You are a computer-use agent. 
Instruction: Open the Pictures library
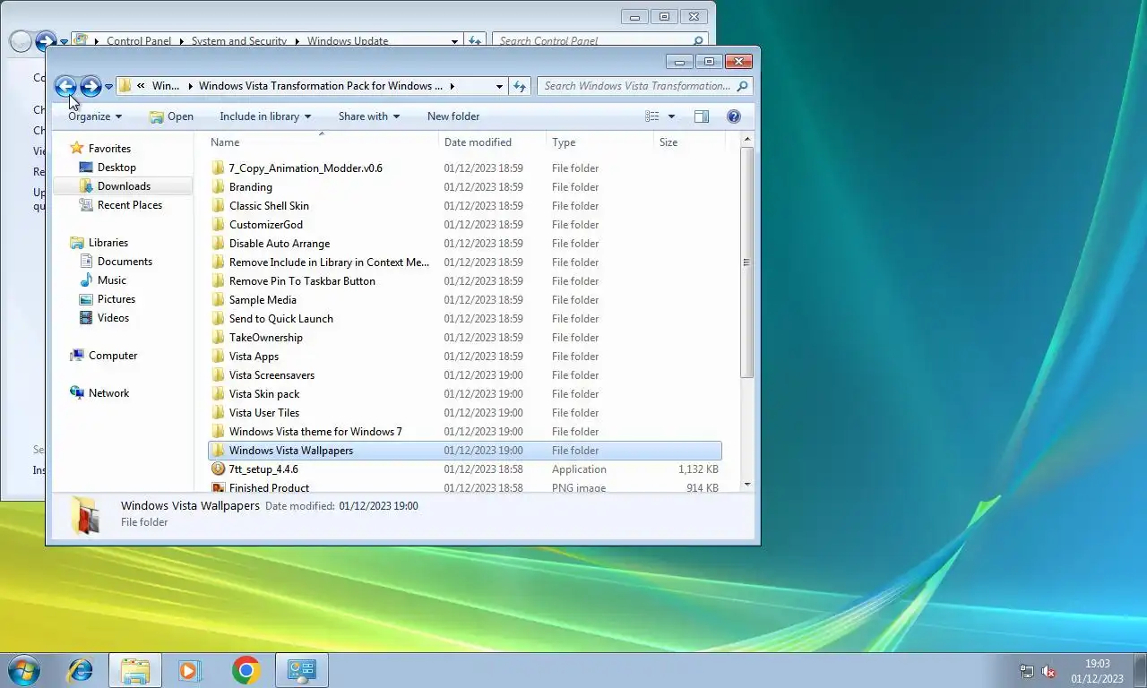tap(116, 299)
